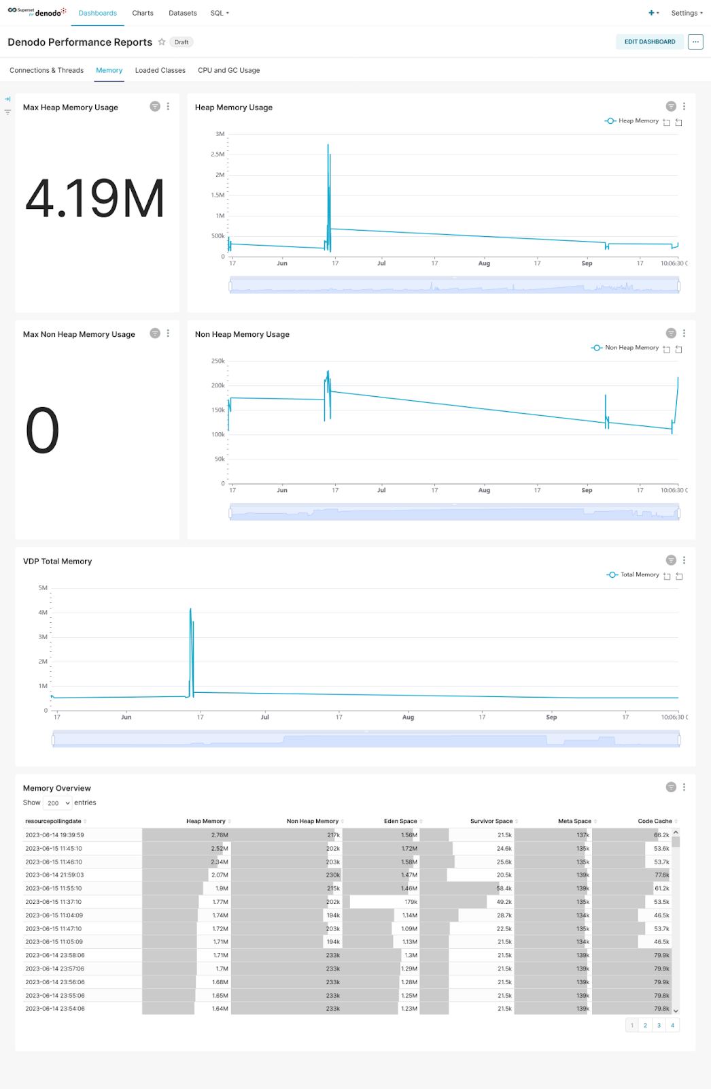Click the Superset Denodo logo
This screenshot has width=711, height=1089.
(37, 12)
